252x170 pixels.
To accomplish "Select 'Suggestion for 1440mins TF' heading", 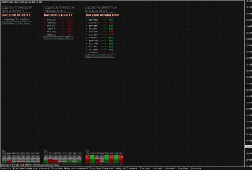I will 58,8.
